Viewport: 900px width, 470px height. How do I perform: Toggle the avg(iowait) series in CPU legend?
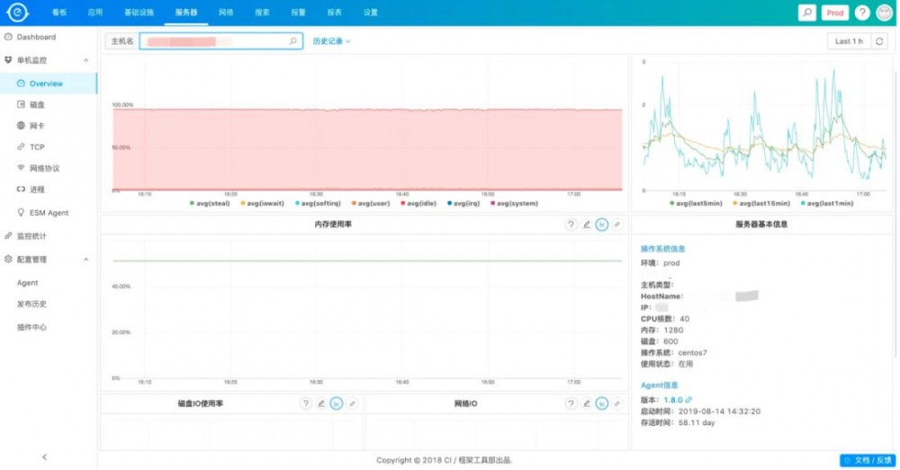(262, 203)
